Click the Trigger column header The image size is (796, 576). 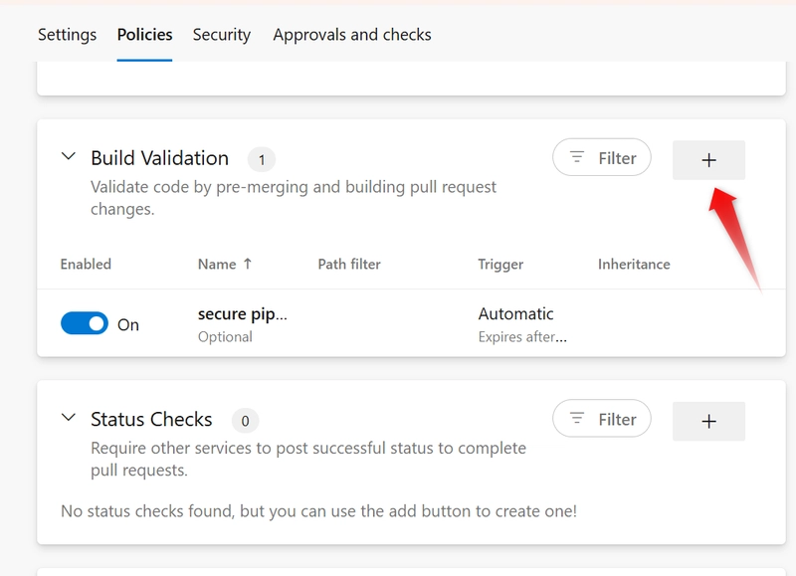[500, 265]
